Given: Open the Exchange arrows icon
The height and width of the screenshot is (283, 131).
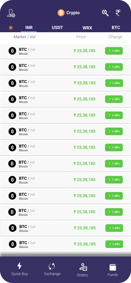Looking at the screenshot, I should point(52,267).
